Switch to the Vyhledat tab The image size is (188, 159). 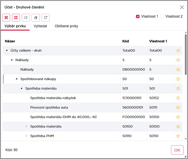pos(40,26)
